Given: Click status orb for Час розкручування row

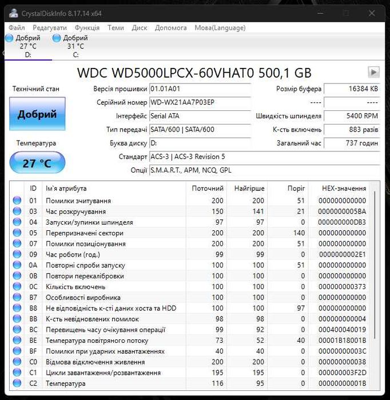Looking at the screenshot, I should pyautogui.click(x=17, y=211).
